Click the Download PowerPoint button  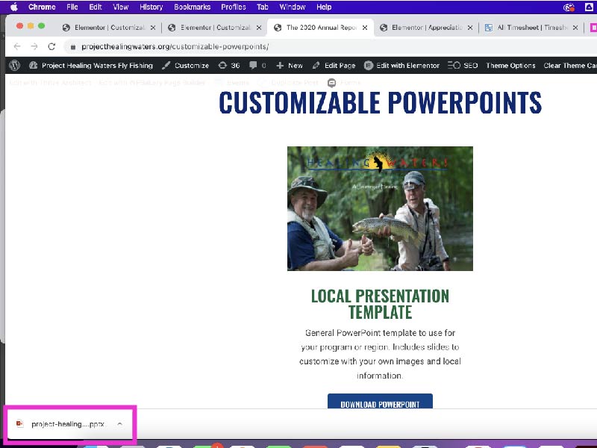point(380,402)
